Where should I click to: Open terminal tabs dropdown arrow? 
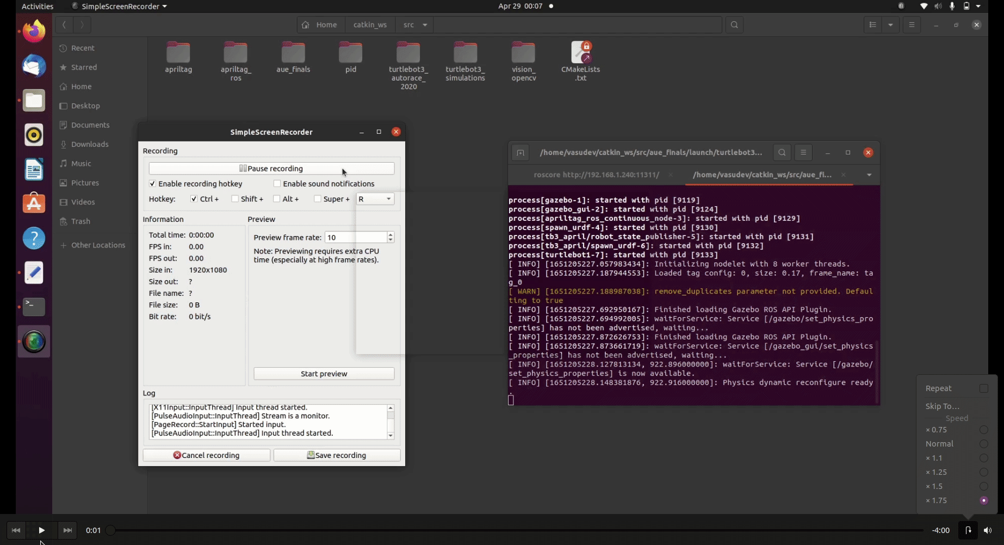pos(869,175)
